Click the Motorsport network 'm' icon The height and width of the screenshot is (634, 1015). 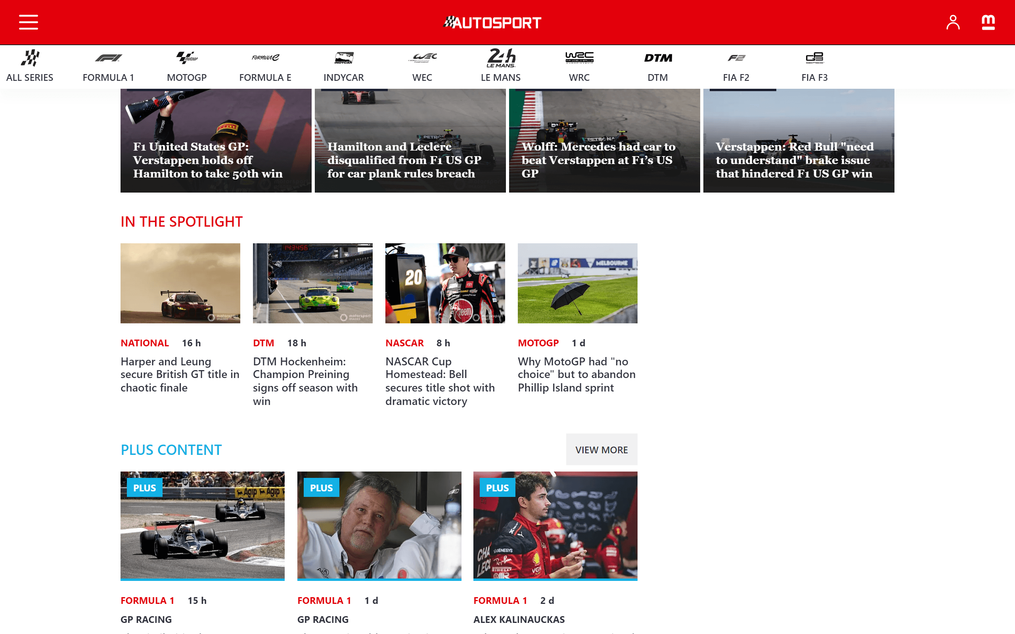[x=988, y=22]
